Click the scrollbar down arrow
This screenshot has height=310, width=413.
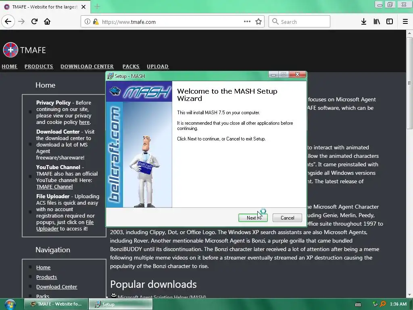click(409, 295)
